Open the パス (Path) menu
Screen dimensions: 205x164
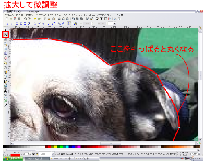(66, 14)
